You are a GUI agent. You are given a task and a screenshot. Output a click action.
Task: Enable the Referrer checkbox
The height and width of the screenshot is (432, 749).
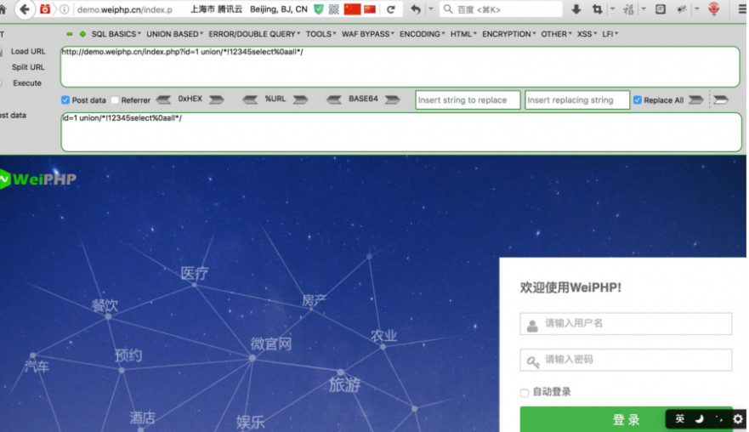pos(115,99)
